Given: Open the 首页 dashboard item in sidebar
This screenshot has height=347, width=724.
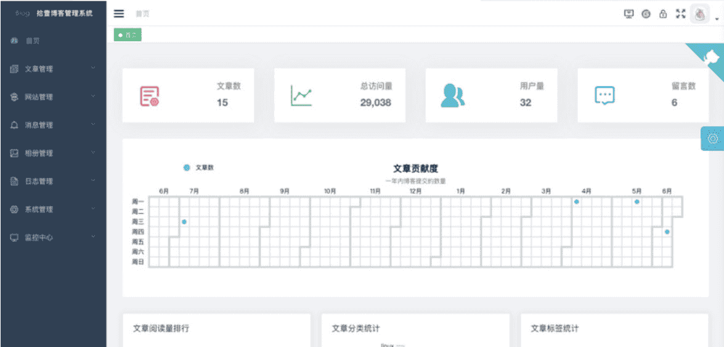Looking at the screenshot, I should coord(32,41).
